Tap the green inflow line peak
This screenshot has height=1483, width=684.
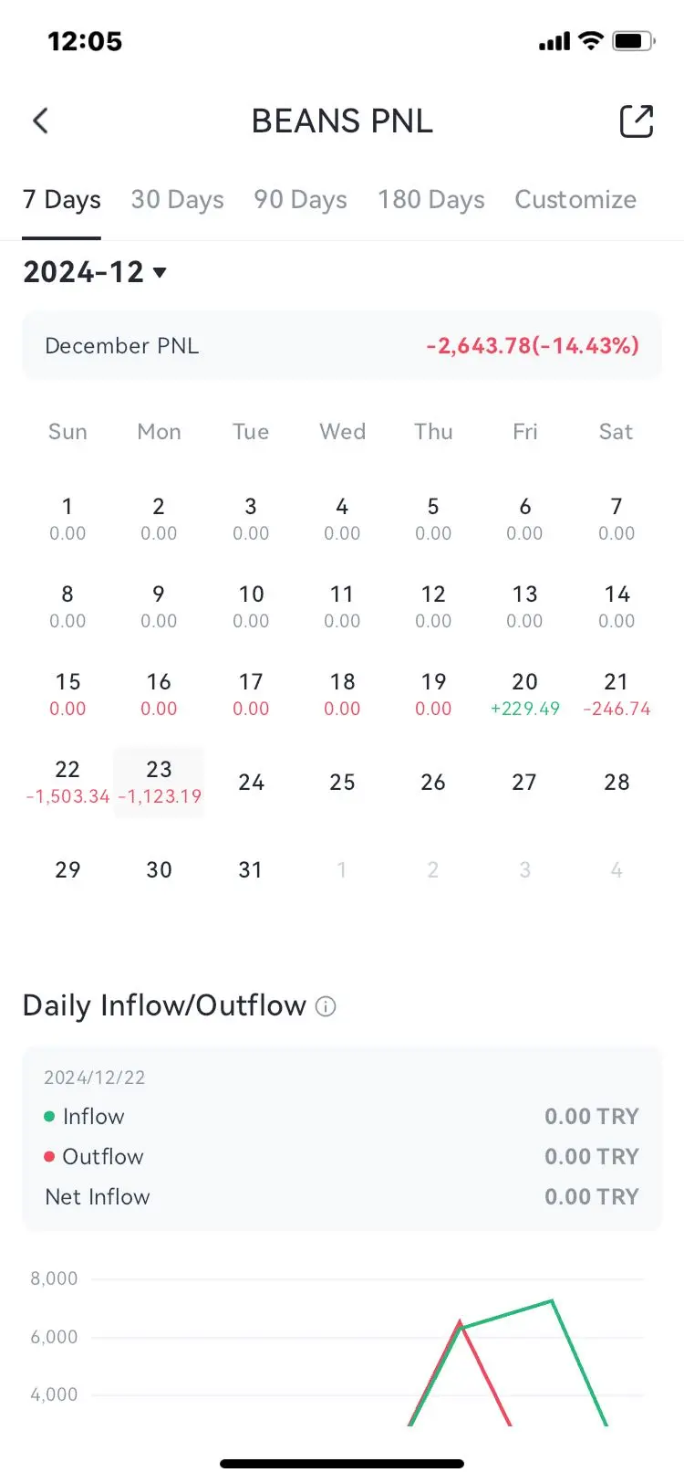point(551,1300)
